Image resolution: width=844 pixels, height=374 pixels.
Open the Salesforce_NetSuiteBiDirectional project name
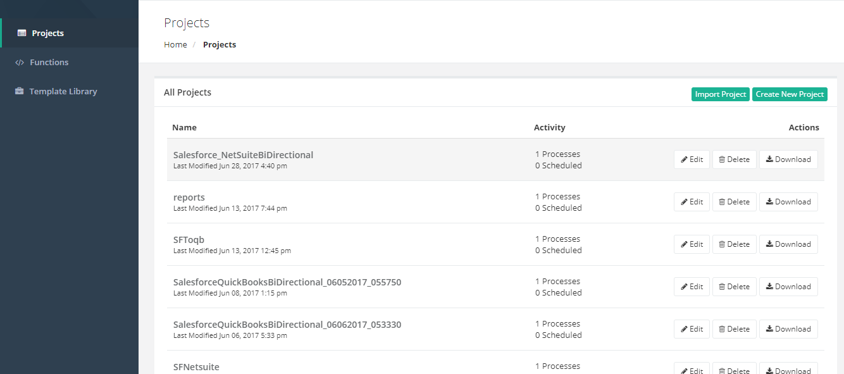tap(243, 155)
